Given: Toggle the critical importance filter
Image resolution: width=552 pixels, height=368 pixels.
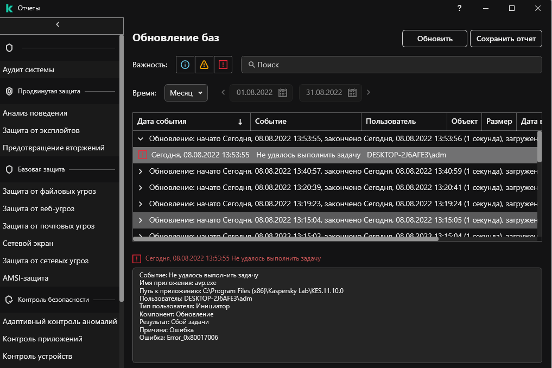Looking at the screenshot, I should (223, 65).
